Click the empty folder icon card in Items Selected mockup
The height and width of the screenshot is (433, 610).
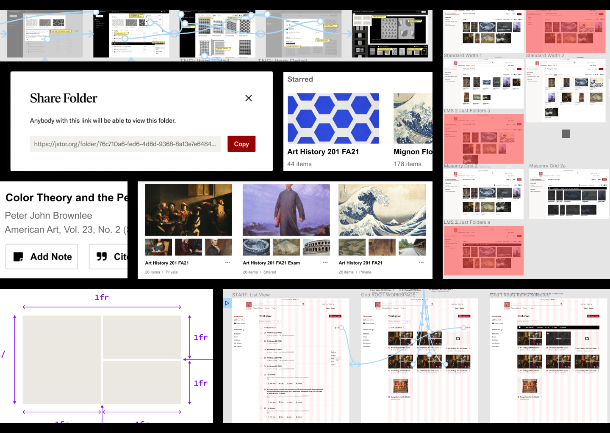pyautogui.click(x=587, y=338)
